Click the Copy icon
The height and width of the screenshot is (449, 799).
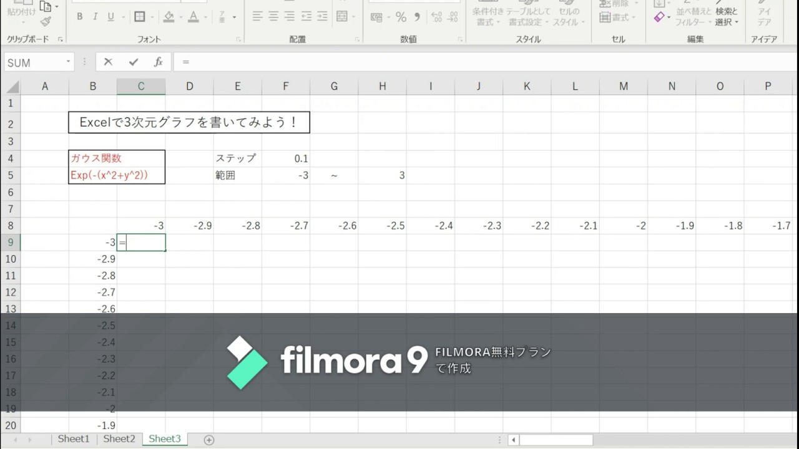pyautogui.click(x=45, y=6)
